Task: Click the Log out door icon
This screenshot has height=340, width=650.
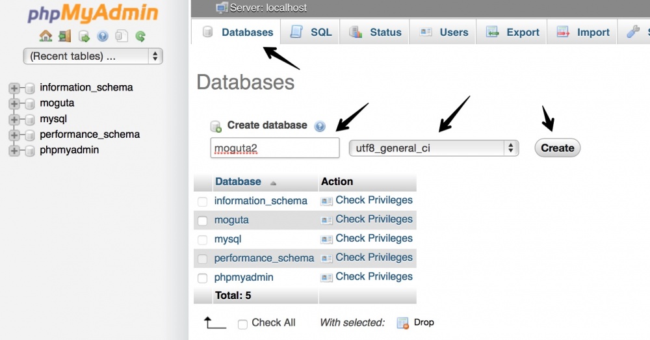Action: click(64, 36)
